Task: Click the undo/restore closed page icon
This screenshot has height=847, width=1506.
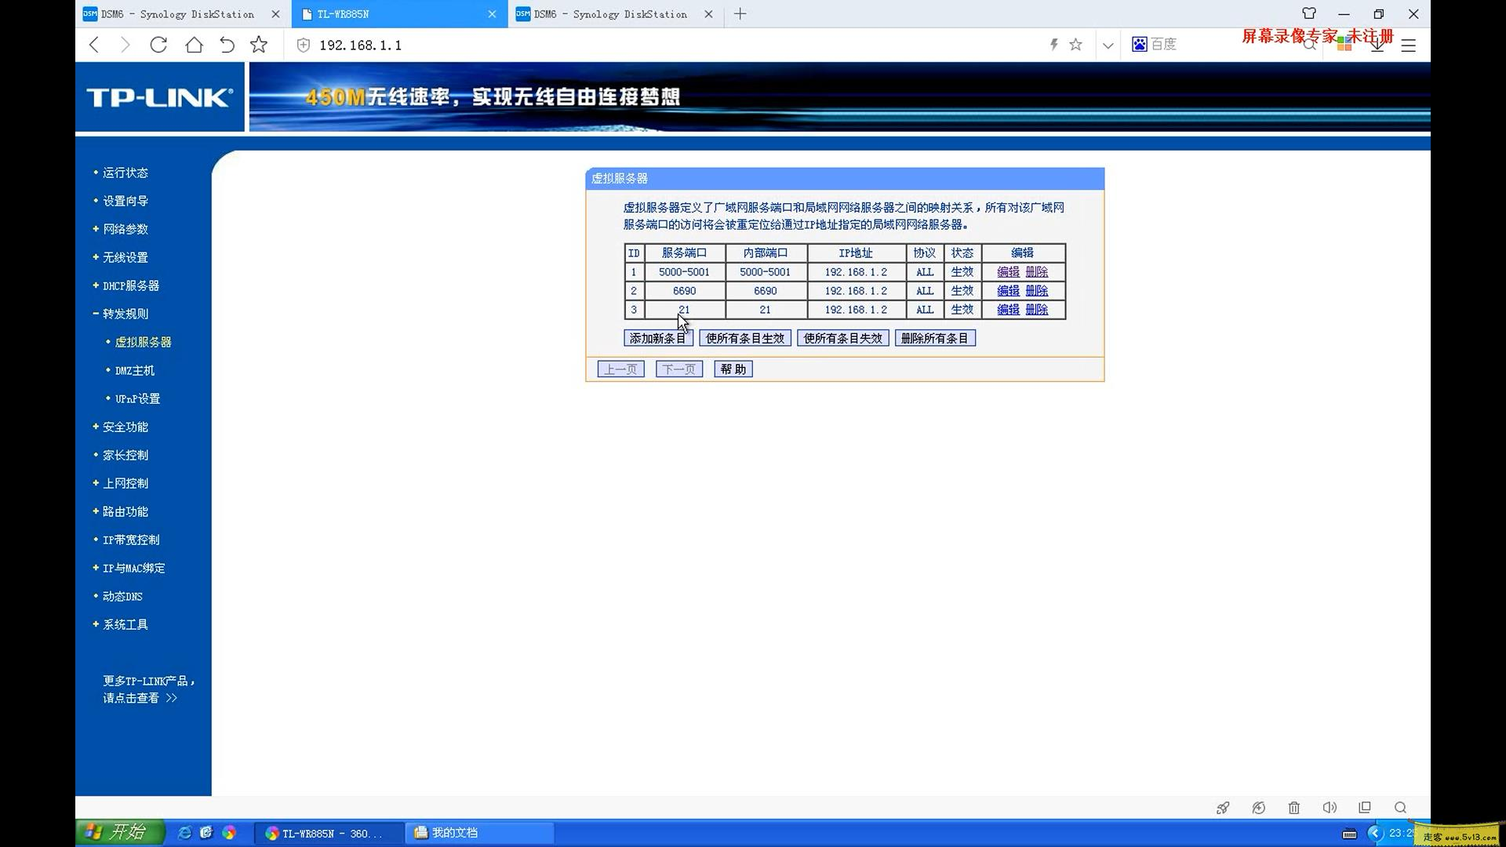Action: [x=227, y=45]
